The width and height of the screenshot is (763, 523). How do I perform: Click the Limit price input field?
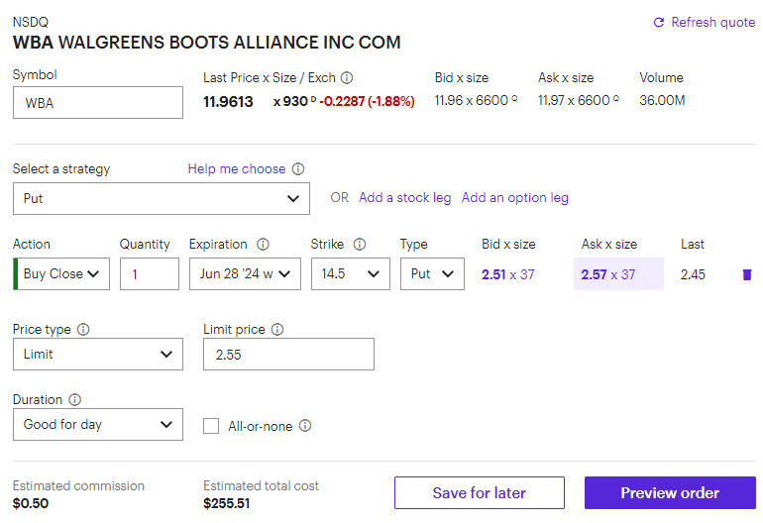coord(288,355)
